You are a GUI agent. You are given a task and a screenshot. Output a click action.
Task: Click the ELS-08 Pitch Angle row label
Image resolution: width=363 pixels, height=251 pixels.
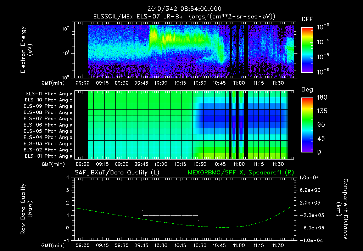[x=48, y=112]
